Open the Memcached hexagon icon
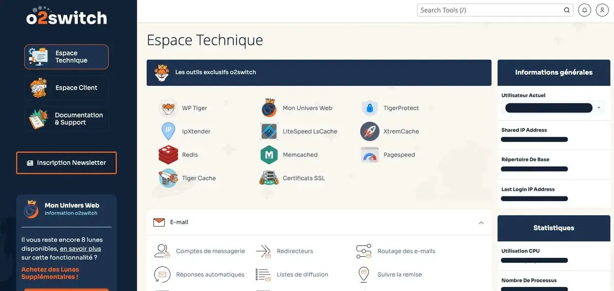 pyautogui.click(x=269, y=154)
